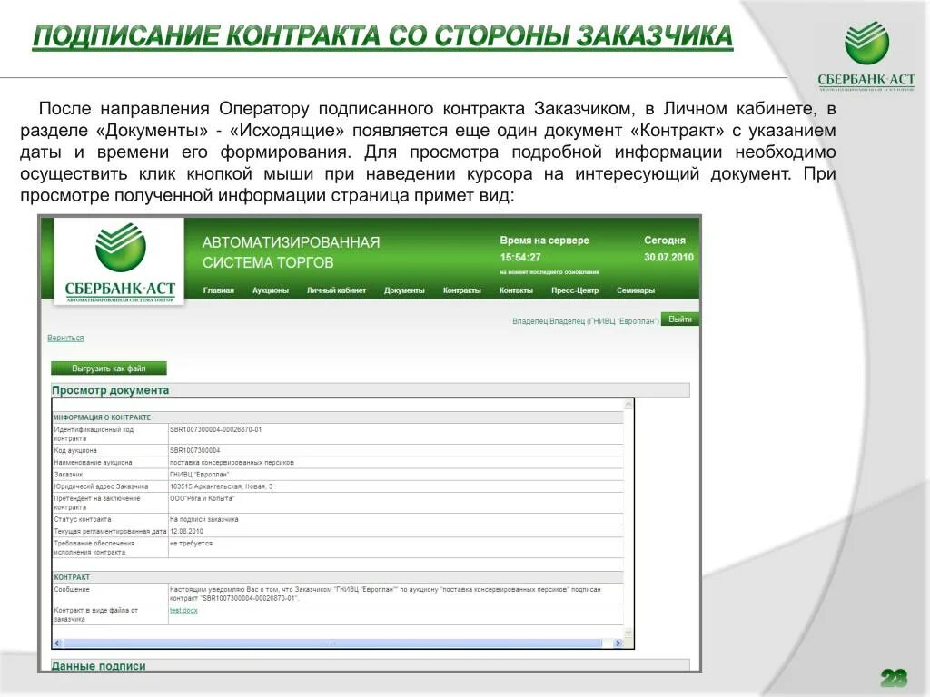Click the Контракт section heading

coord(72,576)
